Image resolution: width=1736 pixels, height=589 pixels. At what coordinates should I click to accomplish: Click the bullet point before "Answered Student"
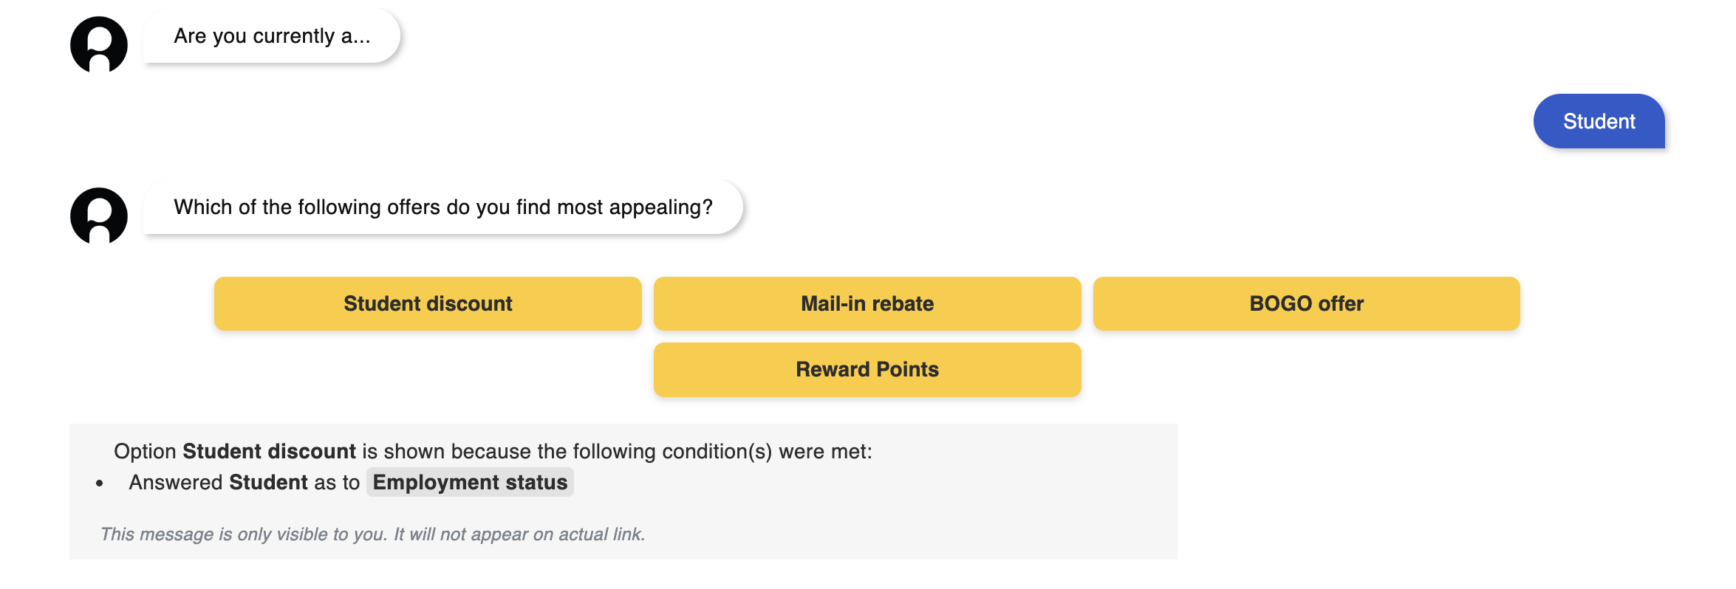point(100,483)
